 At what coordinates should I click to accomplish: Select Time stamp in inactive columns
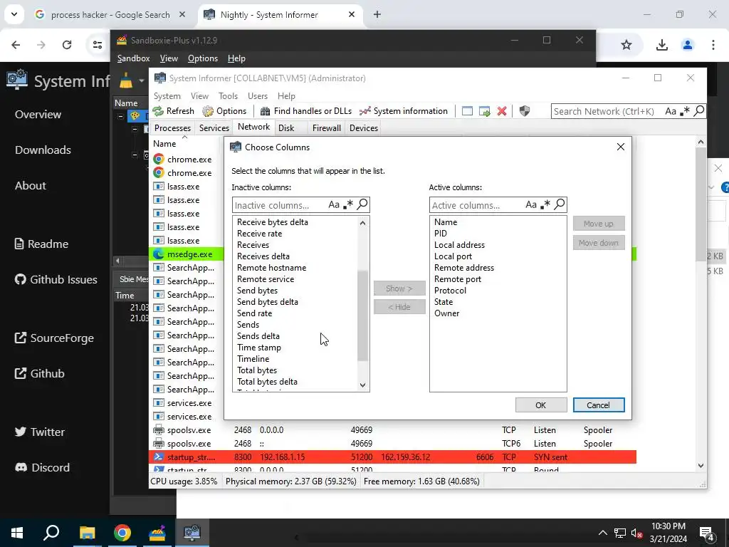[259, 348]
